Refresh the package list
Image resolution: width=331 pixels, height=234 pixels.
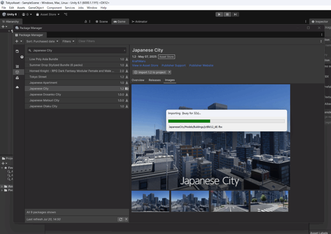coord(121,219)
